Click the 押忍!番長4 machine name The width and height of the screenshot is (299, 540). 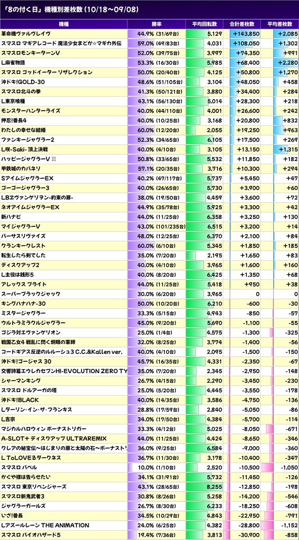(15, 120)
